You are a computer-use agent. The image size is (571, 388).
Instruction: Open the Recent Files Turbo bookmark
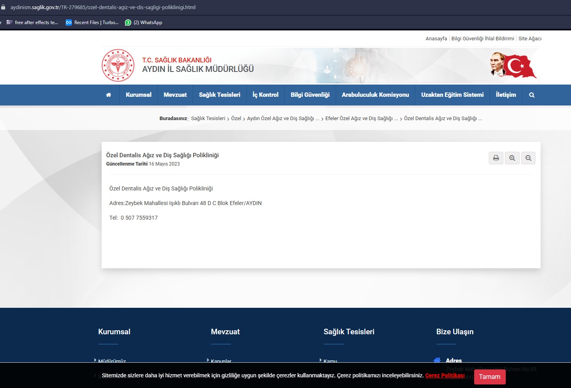coord(92,23)
